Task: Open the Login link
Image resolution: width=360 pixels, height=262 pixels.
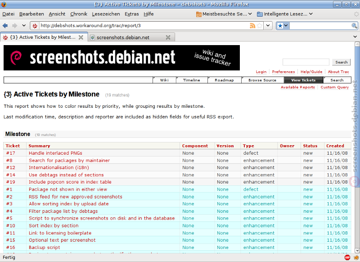Action: 261,72
